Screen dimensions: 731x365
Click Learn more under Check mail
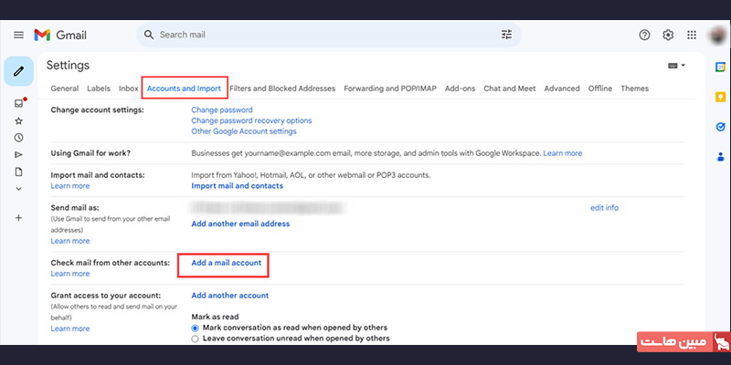70,273
